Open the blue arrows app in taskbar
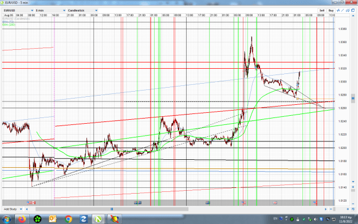Viewport: 358px width, 224px height. coord(83,219)
